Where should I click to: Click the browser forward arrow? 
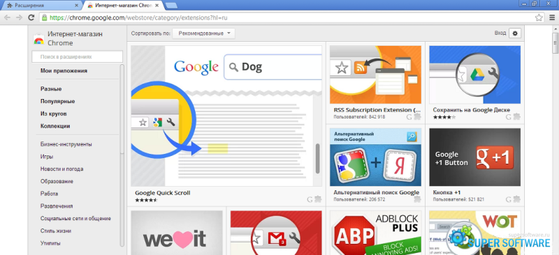20,17
